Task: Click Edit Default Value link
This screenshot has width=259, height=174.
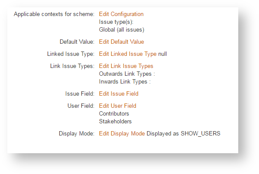Action: [x=122, y=42]
